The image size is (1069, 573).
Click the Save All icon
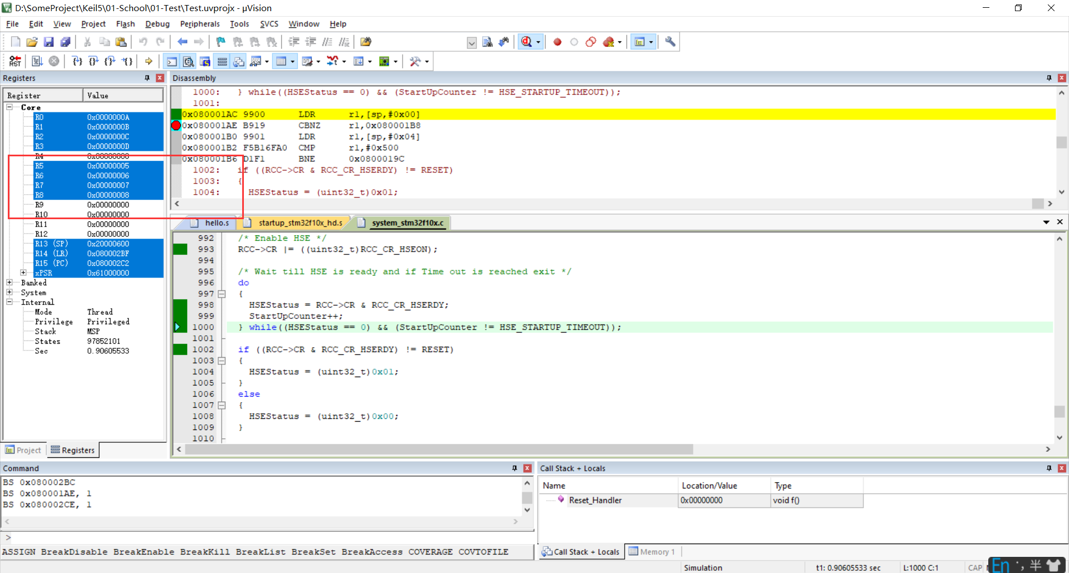pos(65,42)
